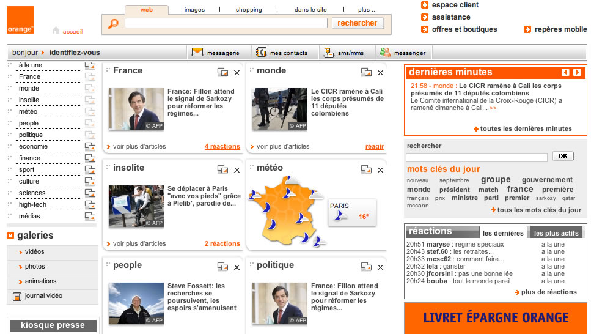Viewport: 591px width, 334px height.
Task: Open messagerie envelope icon
Action: [x=197, y=53]
